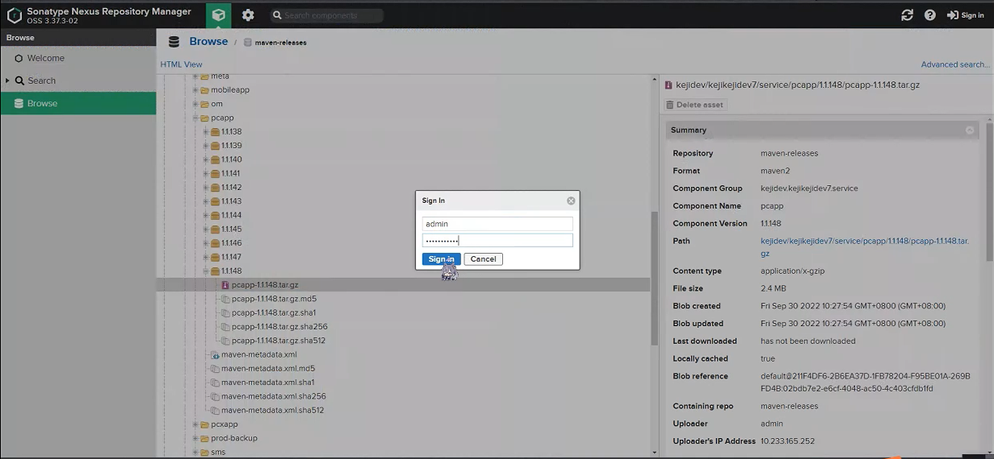Click Cancel in the Sign In dialog

coord(483,259)
